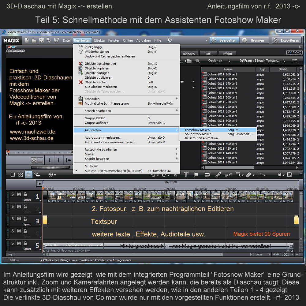Open the 3D anaglyph glasses dropdown
The image size is (306, 306).
(x=12, y=47)
